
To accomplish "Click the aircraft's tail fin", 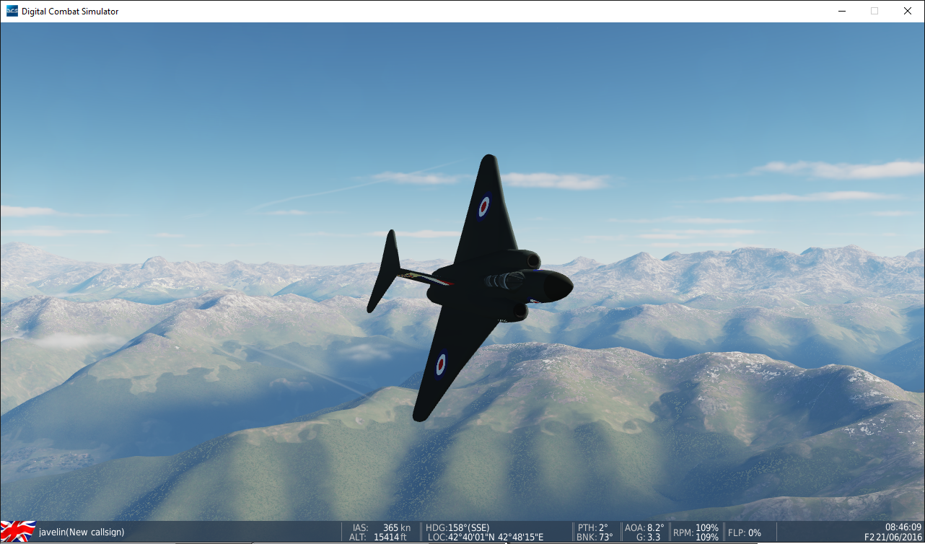I will click(385, 271).
